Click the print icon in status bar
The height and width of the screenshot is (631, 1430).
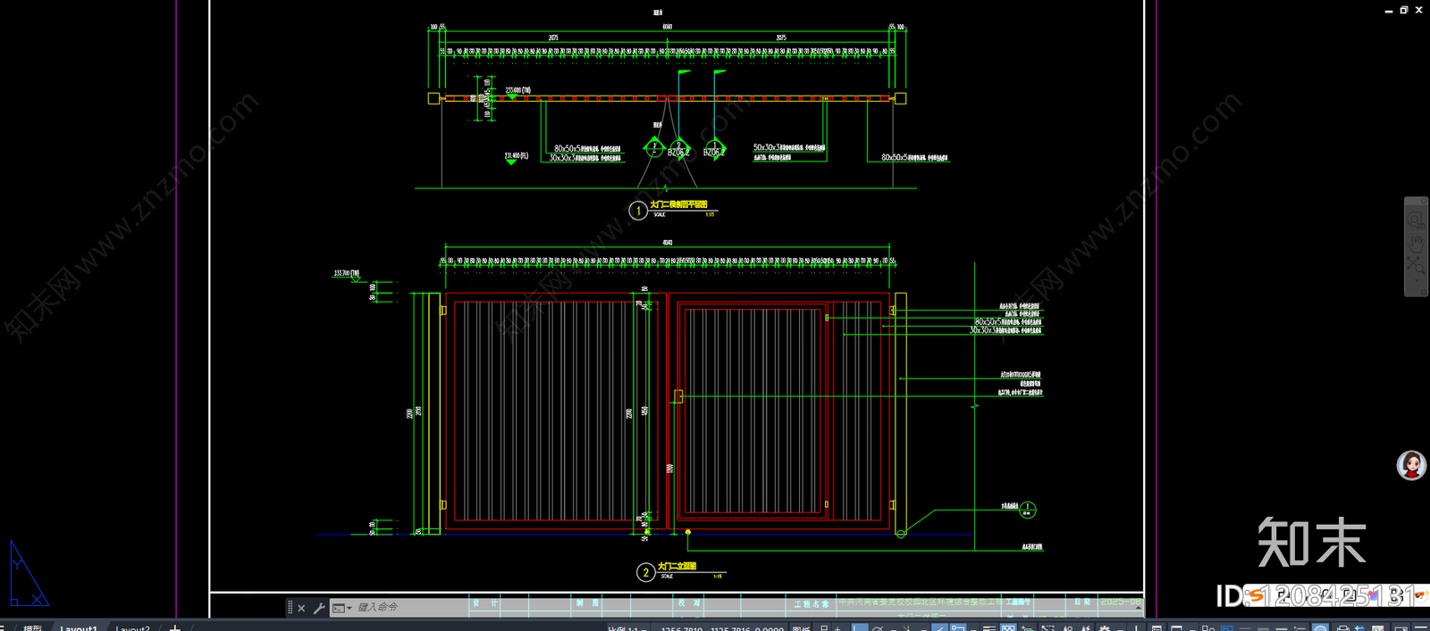1343,628
